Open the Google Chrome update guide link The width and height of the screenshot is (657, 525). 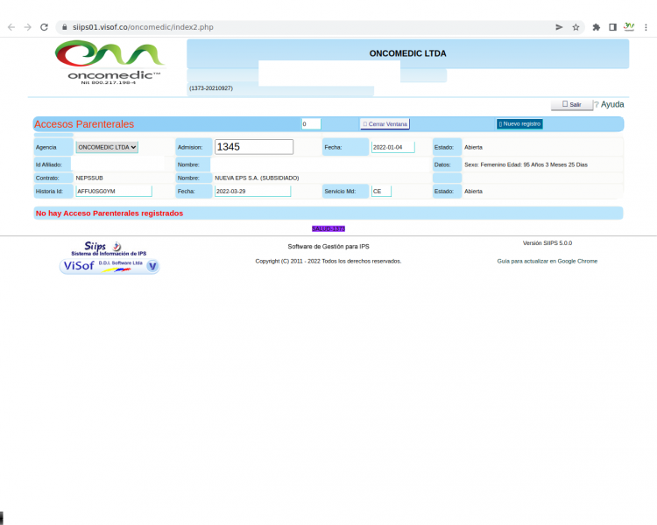coord(547,261)
